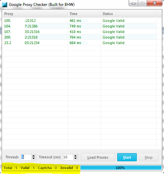Image resolution: width=164 pixels, height=174 pixels.
Task: Click the Google Proxy Checker app icon
Action: point(5,5)
